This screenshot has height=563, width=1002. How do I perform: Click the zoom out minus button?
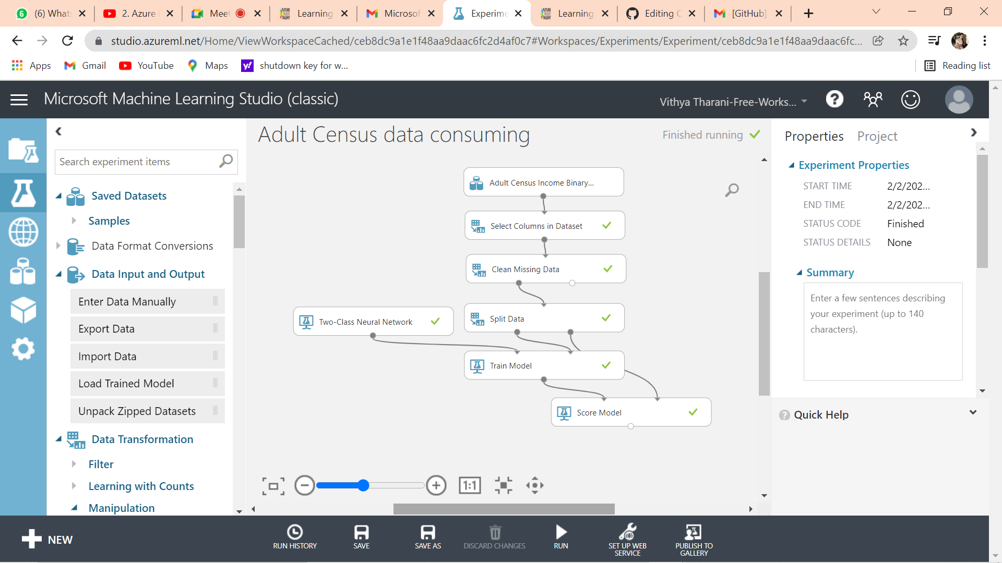305,486
